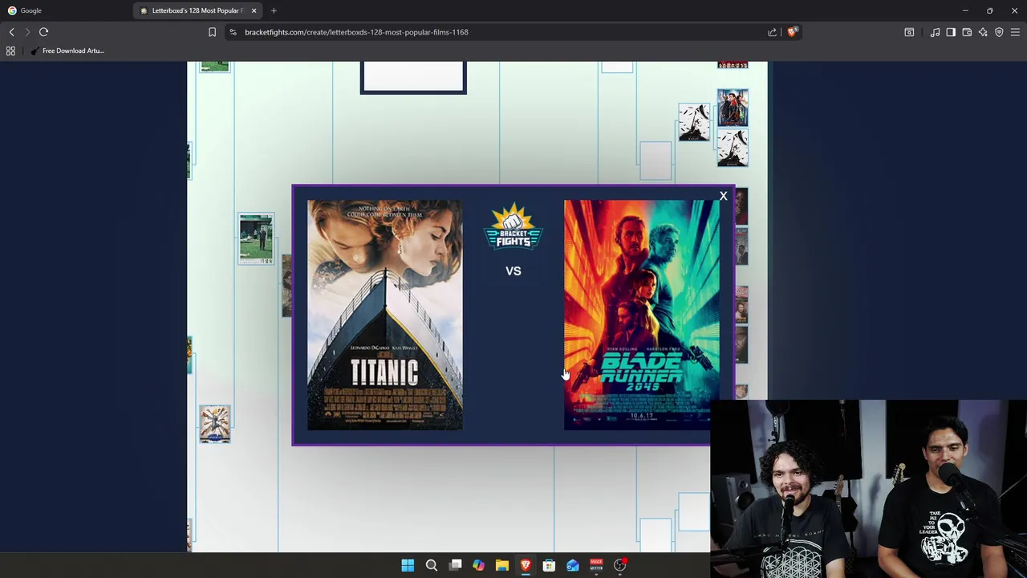Open the Brave VPN shield icon
Image resolution: width=1027 pixels, height=578 pixels.
click(x=999, y=32)
